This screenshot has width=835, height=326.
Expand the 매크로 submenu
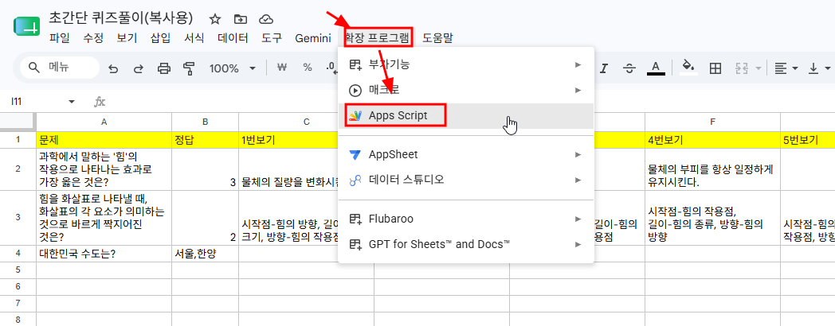pyautogui.click(x=466, y=91)
